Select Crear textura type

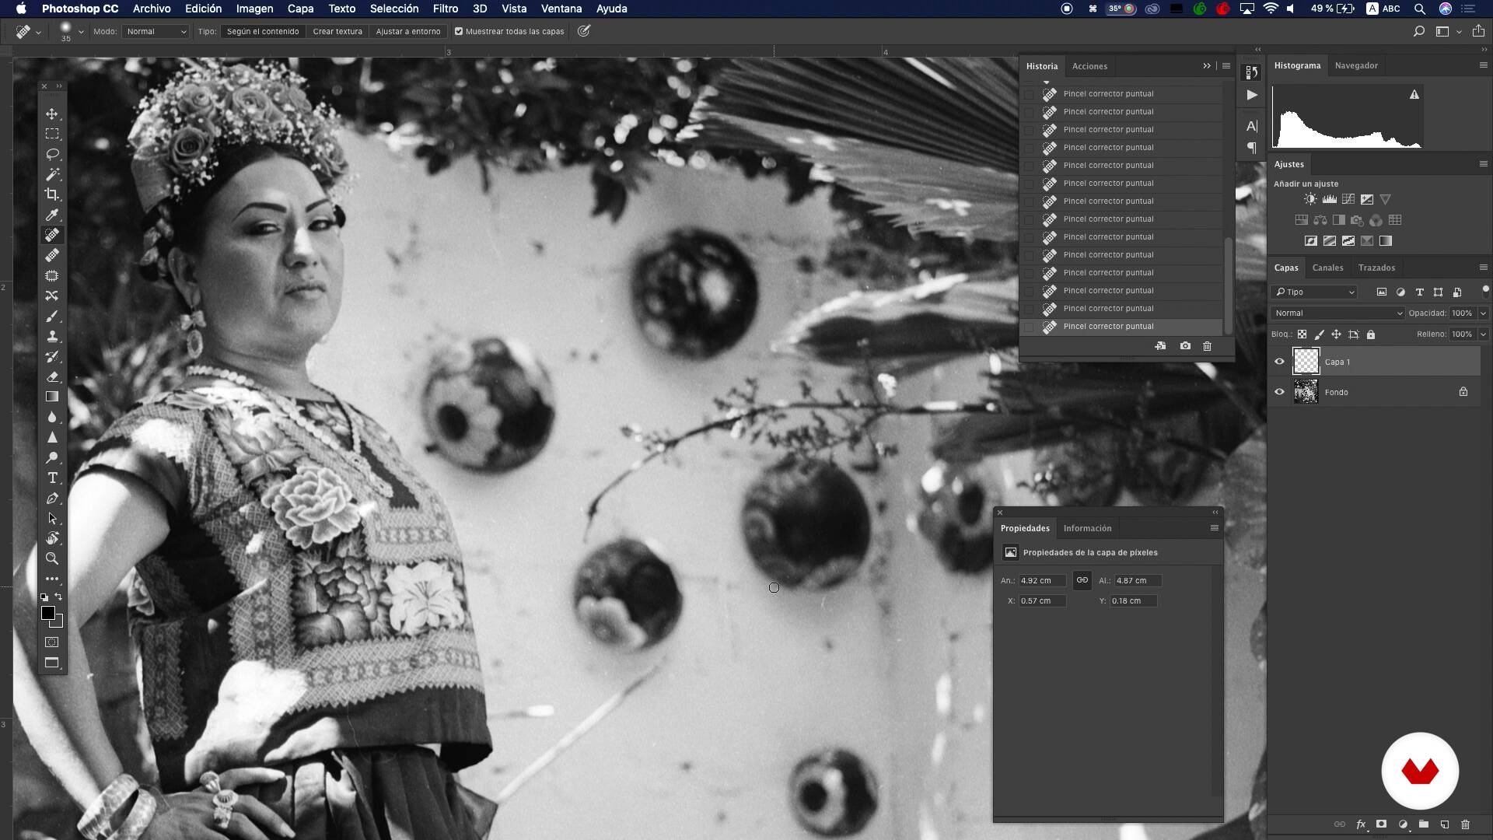point(337,32)
